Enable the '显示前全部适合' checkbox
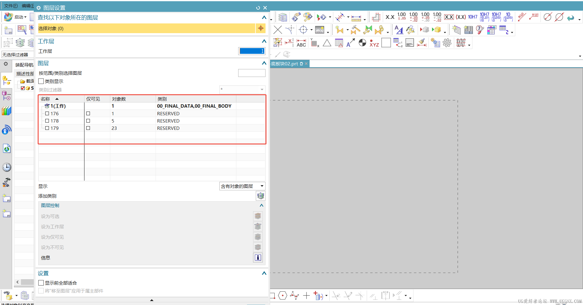This screenshot has width=583, height=305. [x=41, y=283]
